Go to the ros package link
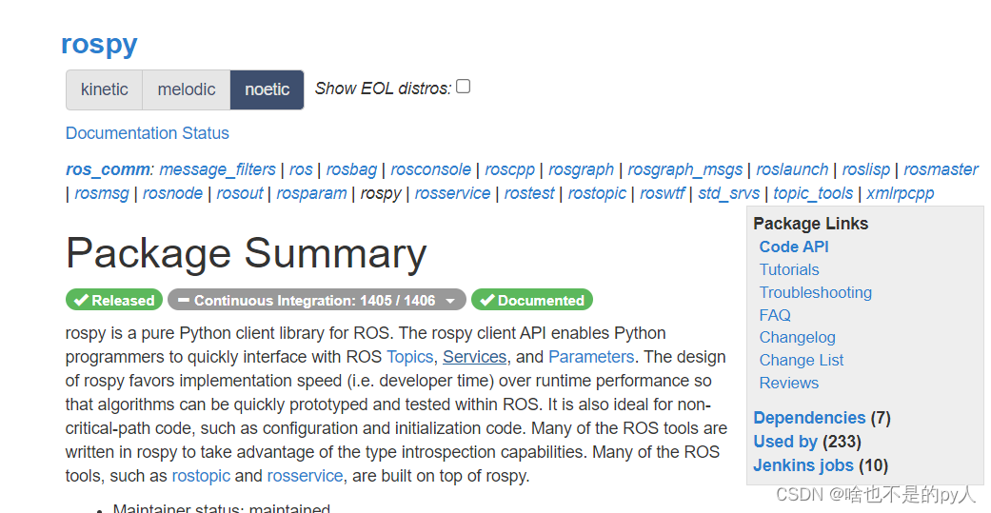This screenshot has height=513, width=991. [301, 169]
